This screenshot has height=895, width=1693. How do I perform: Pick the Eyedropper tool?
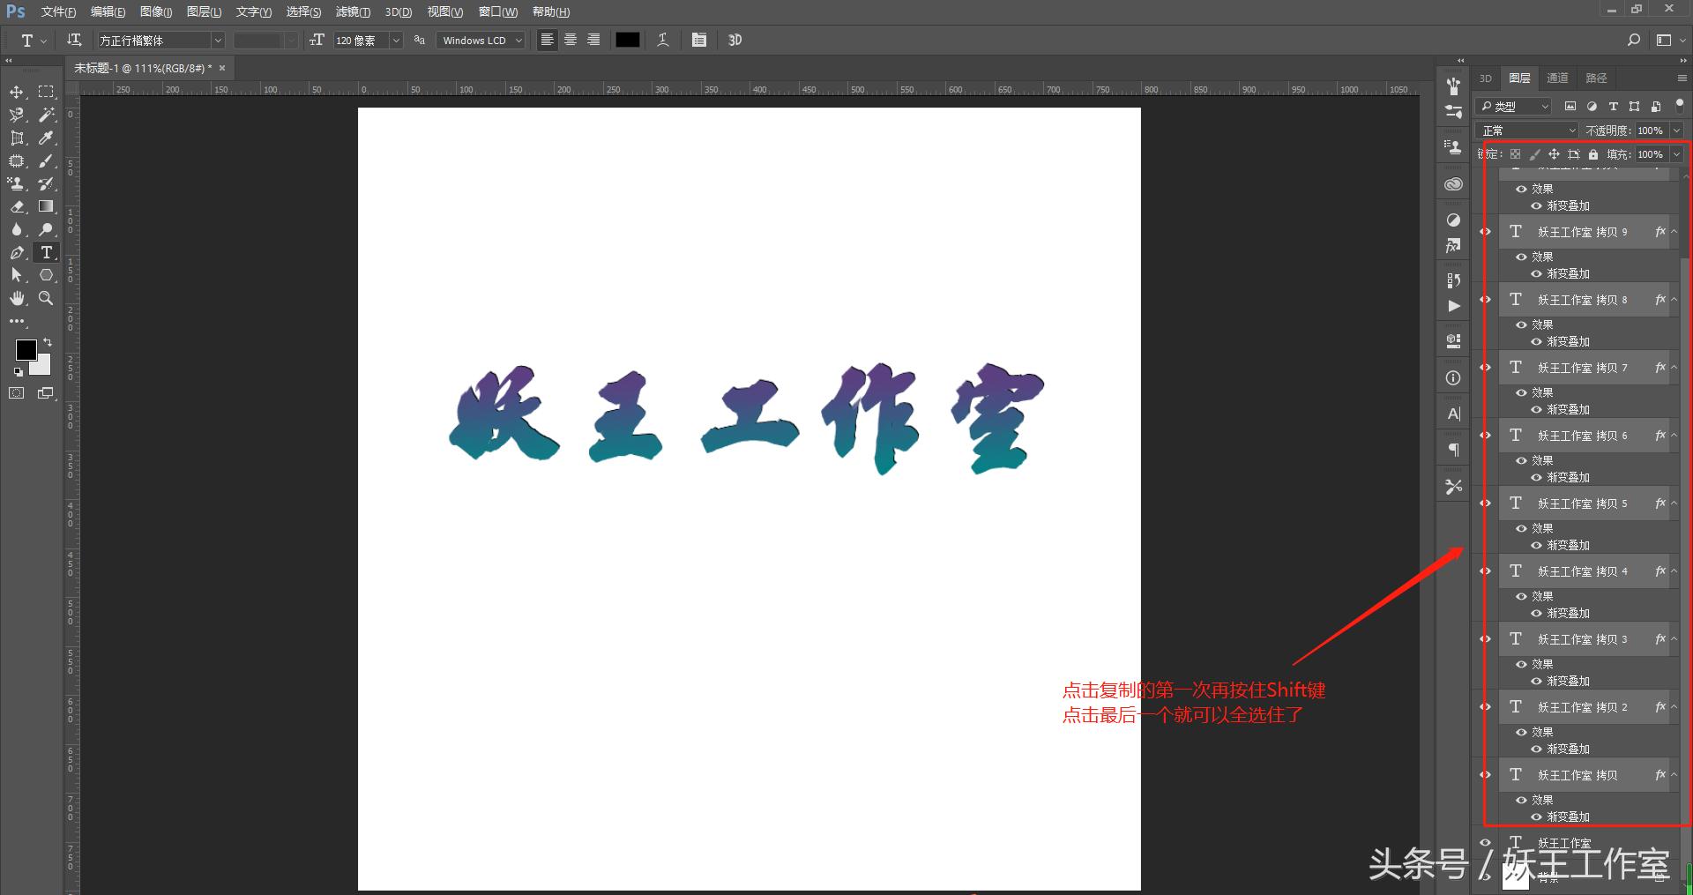point(46,137)
